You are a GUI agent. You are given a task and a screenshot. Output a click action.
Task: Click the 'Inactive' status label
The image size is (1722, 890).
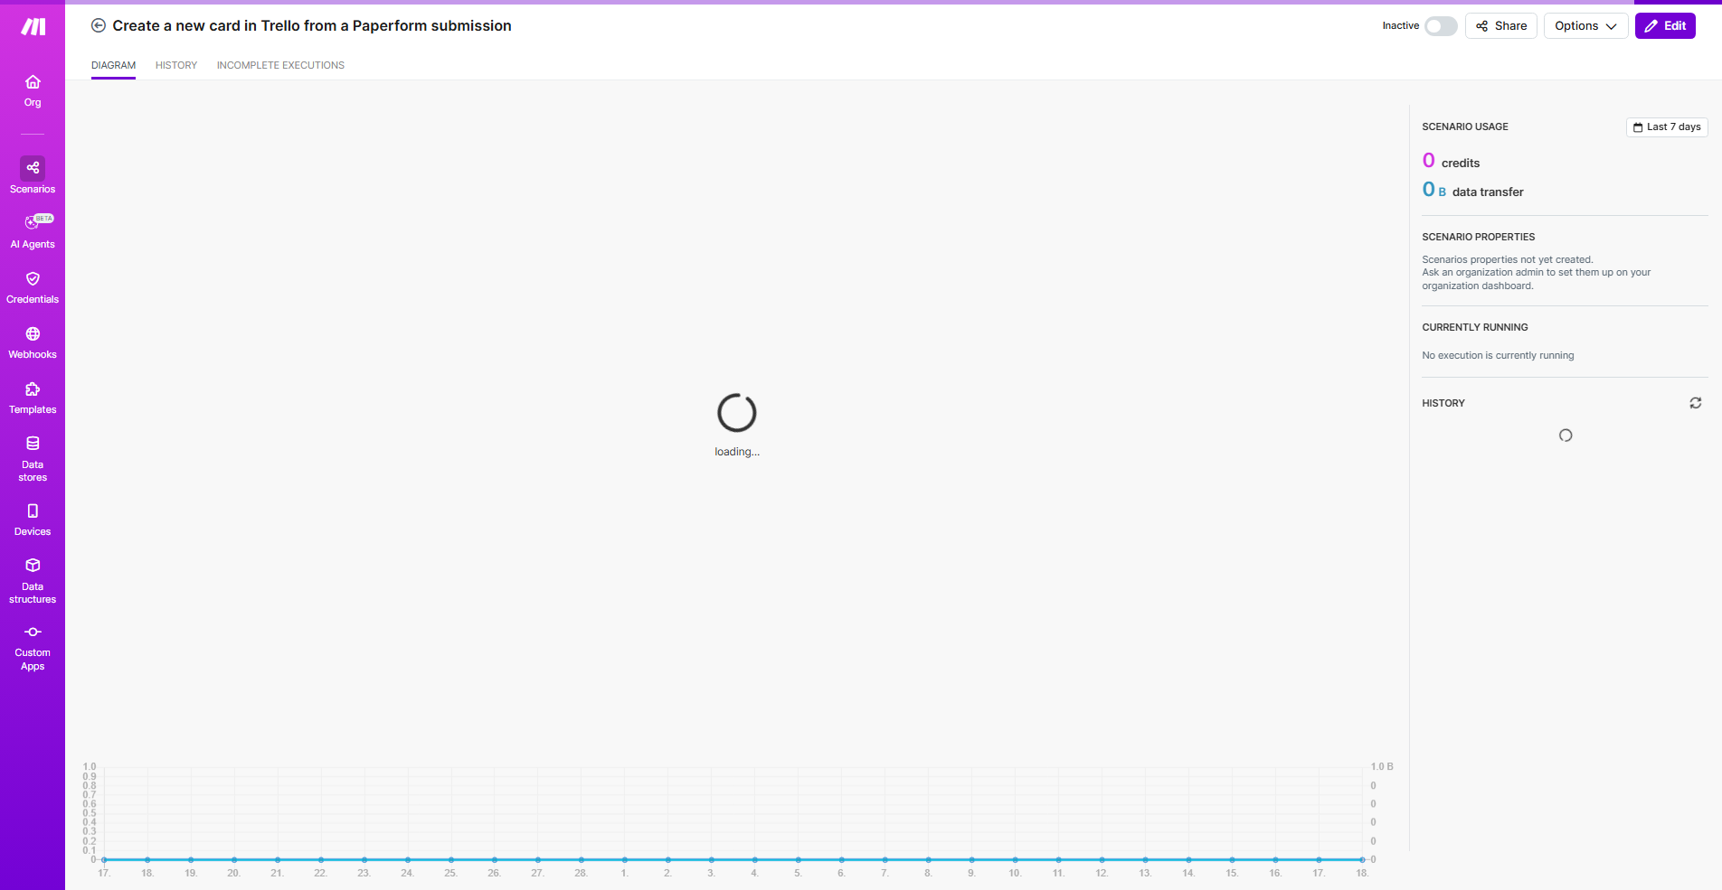click(x=1400, y=25)
